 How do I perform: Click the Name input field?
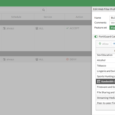112,18
